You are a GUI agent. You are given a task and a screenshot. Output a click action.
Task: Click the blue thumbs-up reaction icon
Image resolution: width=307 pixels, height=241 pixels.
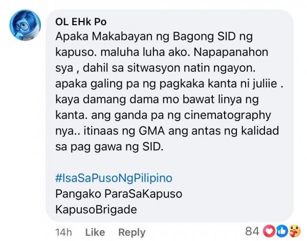click(x=281, y=231)
